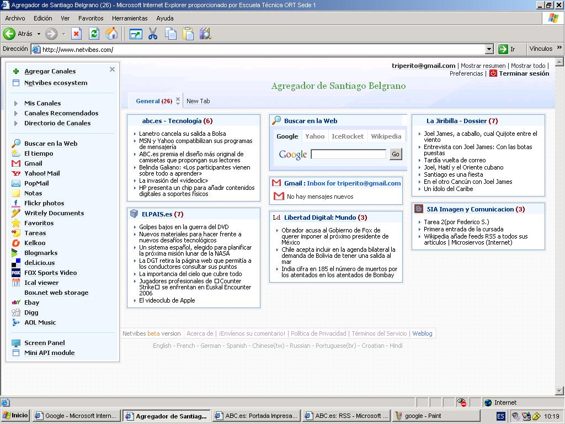Screen dimensions: 565x424
Task: Click the Go search button
Action: click(x=395, y=154)
